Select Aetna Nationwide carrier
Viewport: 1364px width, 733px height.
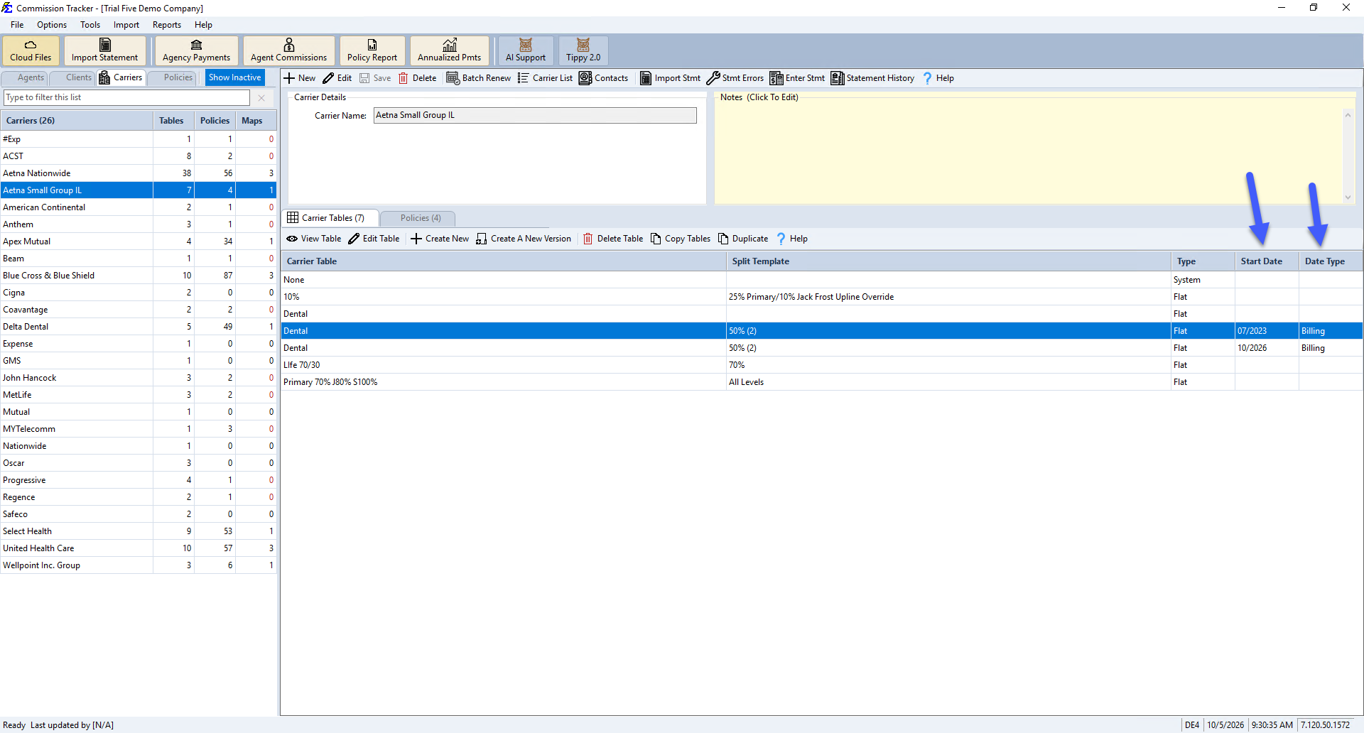[139, 173]
